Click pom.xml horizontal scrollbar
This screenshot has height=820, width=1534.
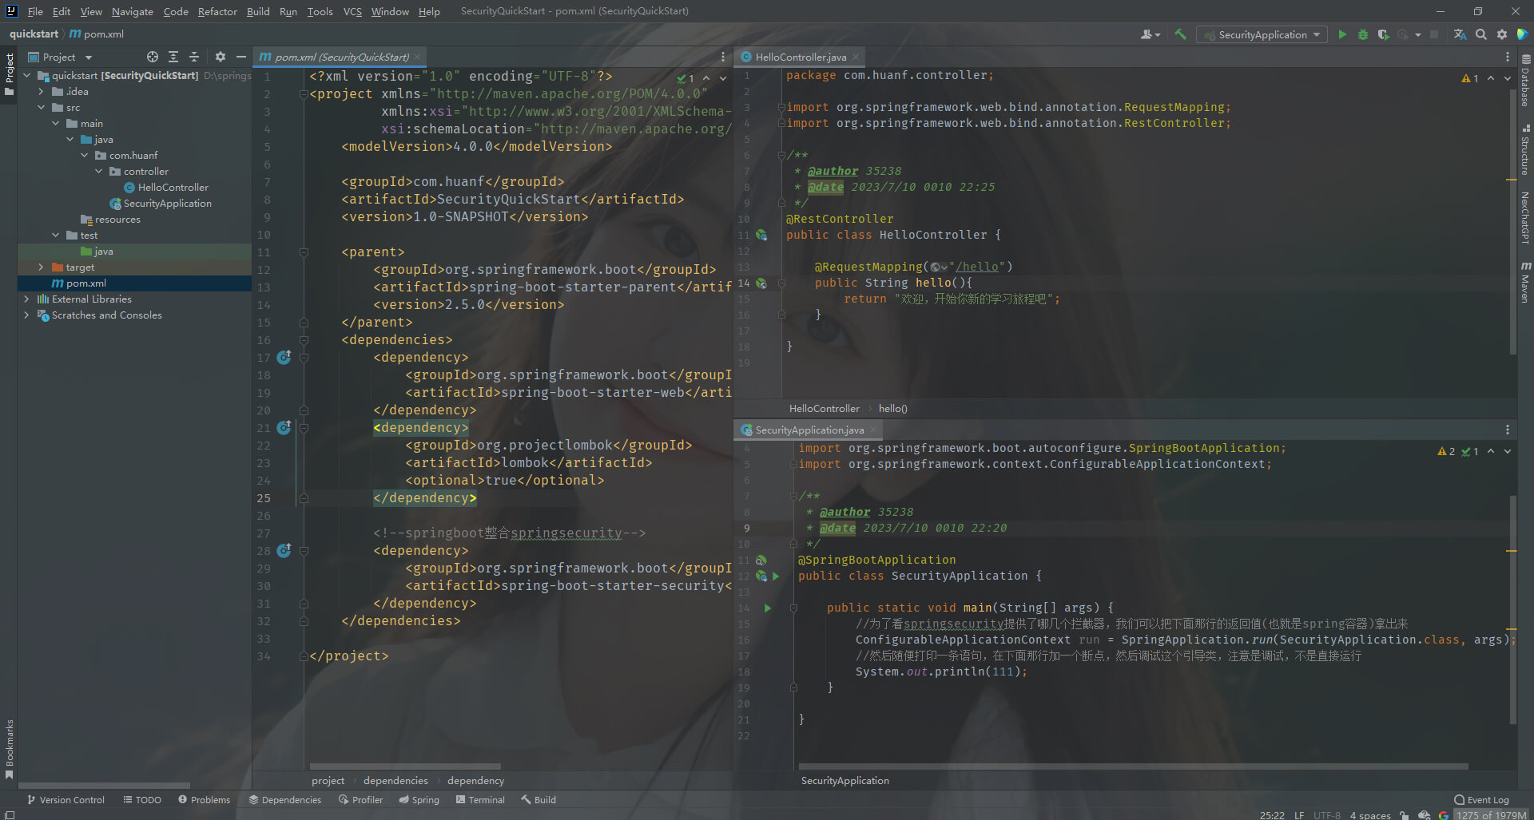pos(405,767)
